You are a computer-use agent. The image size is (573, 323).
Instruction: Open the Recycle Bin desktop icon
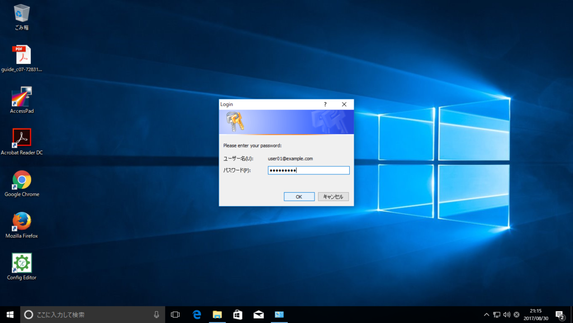(22, 17)
